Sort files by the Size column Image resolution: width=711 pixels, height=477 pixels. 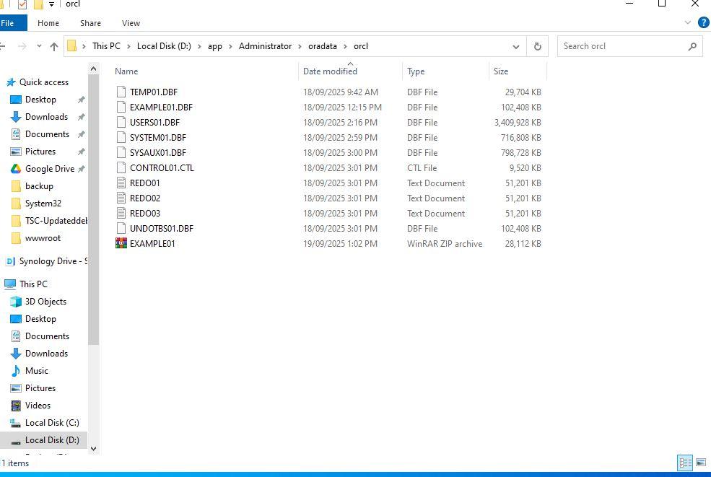coord(501,71)
